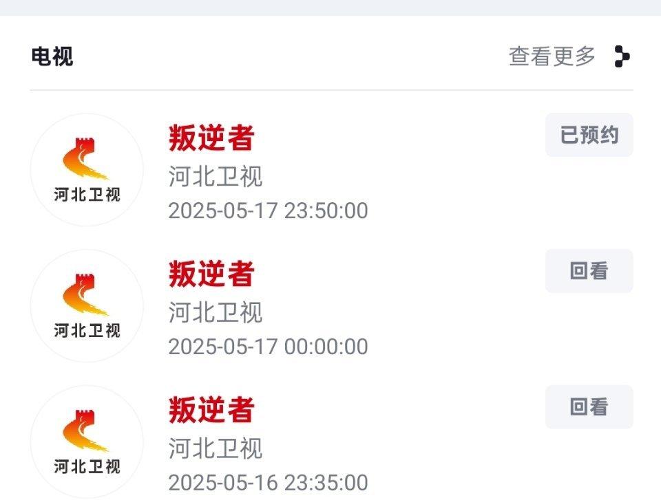Tap the 查看更多 link text

tap(552, 56)
